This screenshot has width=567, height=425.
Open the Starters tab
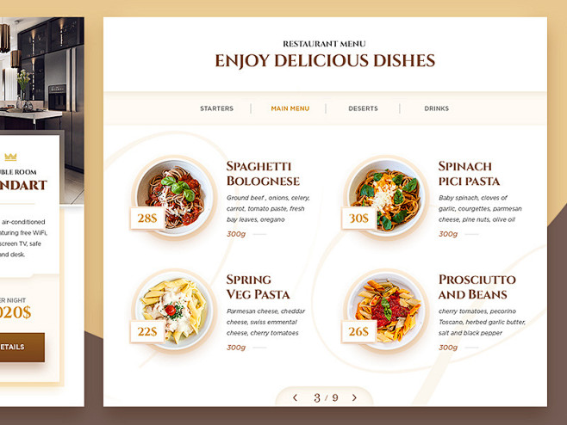tap(216, 108)
